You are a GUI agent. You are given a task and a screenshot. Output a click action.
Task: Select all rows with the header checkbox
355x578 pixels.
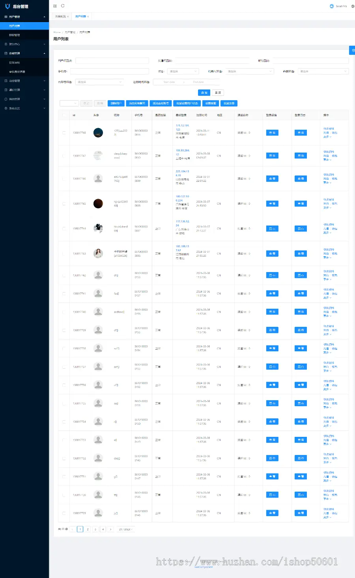tap(64, 115)
